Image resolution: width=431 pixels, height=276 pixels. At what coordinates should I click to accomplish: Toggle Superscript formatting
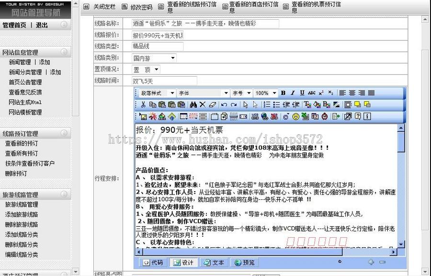[321, 93]
